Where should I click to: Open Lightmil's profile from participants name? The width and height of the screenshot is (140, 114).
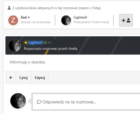pyautogui.click(x=80, y=17)
